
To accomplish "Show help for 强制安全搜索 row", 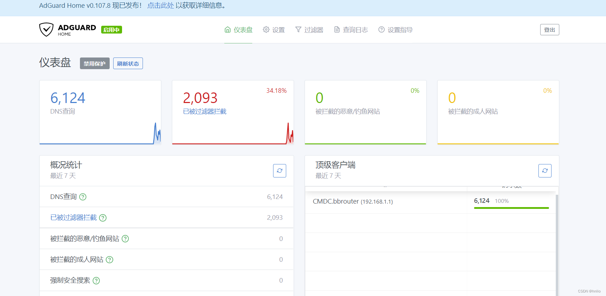I will point(96,280).
